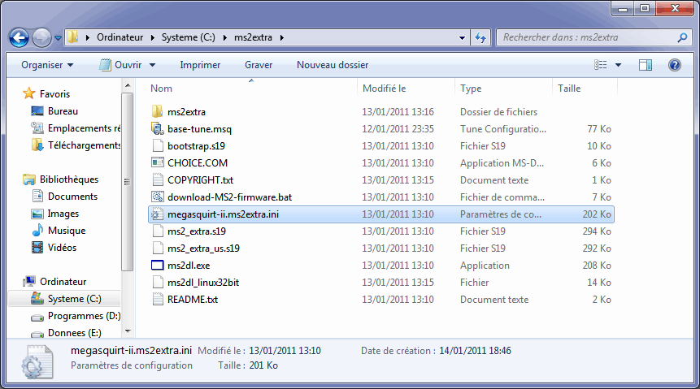Click the download-MS2-firmware.bat file icon
The width and height of the screenshot is (700, 389).
[x=158, y=197]
